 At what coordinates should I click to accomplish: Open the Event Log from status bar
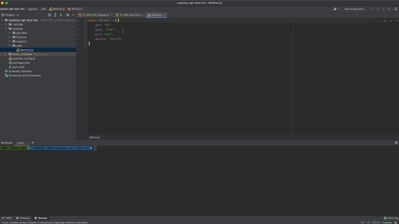(391, 218)
